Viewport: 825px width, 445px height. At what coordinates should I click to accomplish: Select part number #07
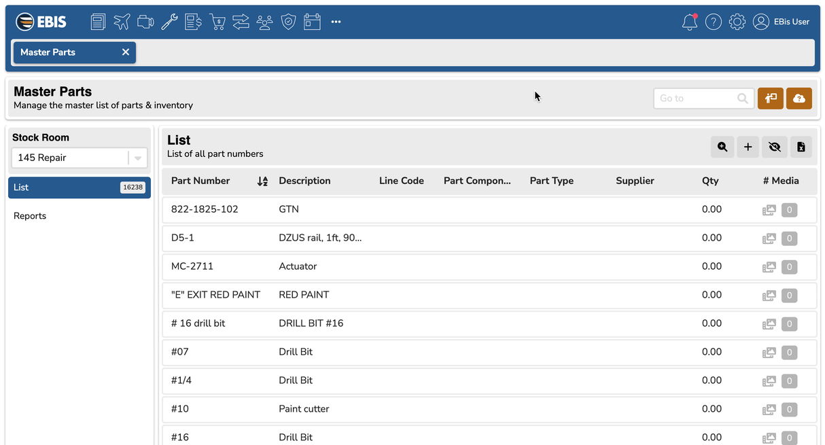(180, 352)
